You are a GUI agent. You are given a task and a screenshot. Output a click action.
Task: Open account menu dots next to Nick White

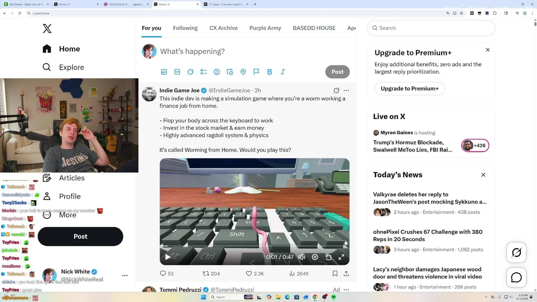tap(125, 276)
